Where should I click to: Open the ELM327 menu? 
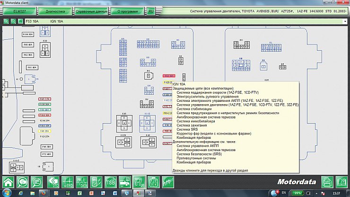[x=20, y=11]
